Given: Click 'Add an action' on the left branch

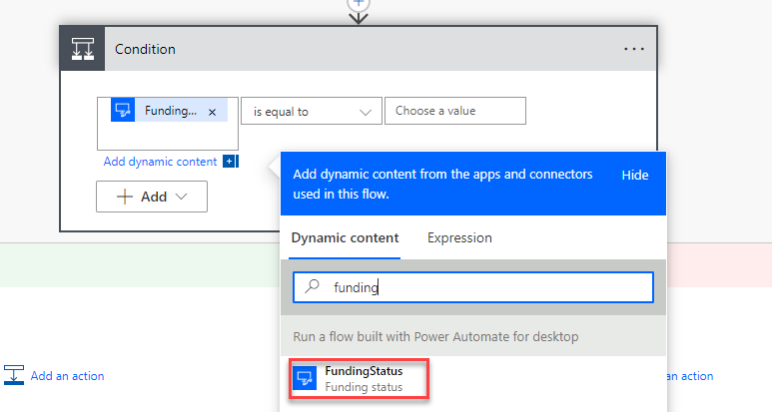Looking at the screenshot, I should [x=67, y=376].
